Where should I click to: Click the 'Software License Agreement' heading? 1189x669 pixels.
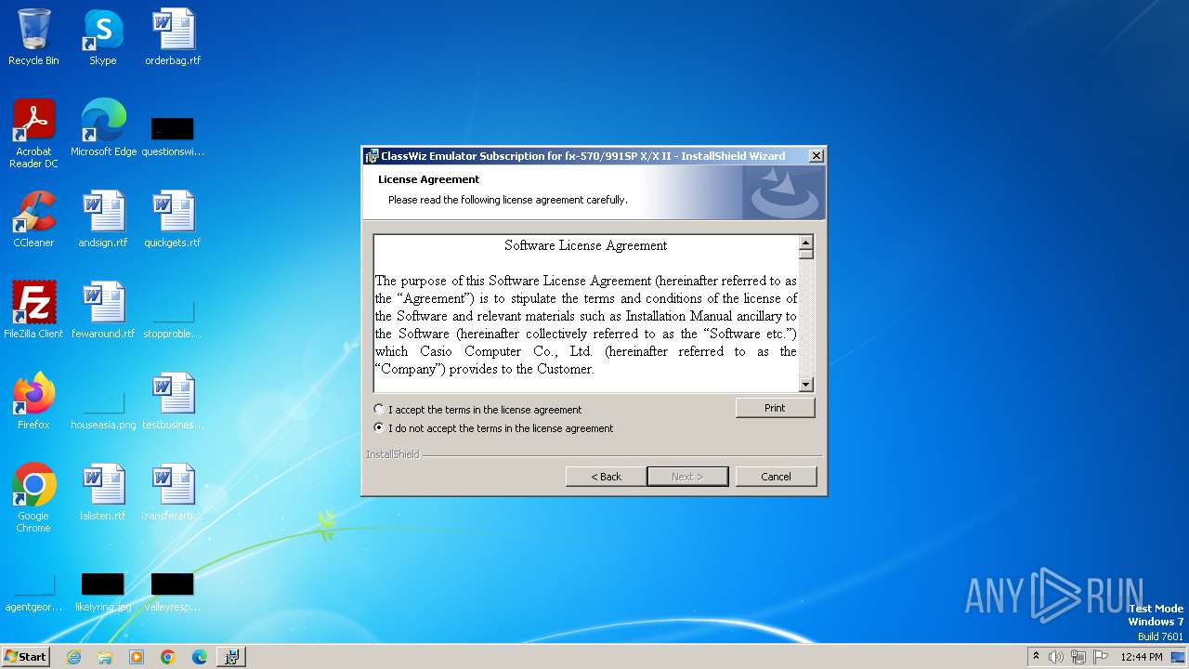point(585,246)
